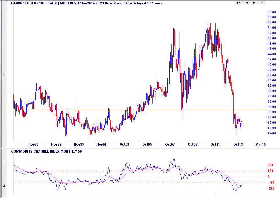This screenshot has height=198, width=280.
Task: Pick the 32.00 price level label
Action: coord(272,86)
